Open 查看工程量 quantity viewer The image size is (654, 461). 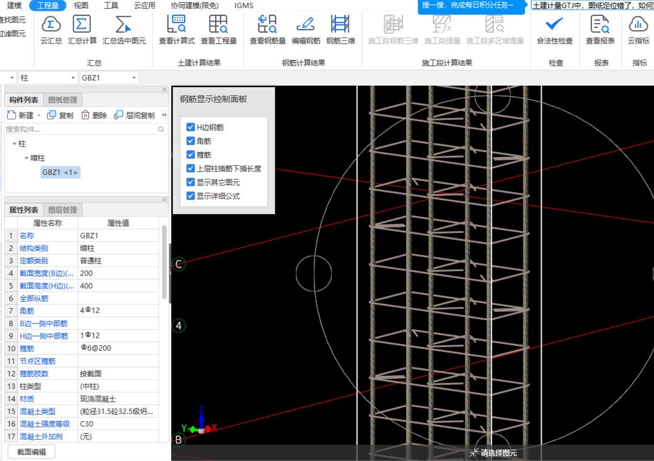[x=219, y=30]
